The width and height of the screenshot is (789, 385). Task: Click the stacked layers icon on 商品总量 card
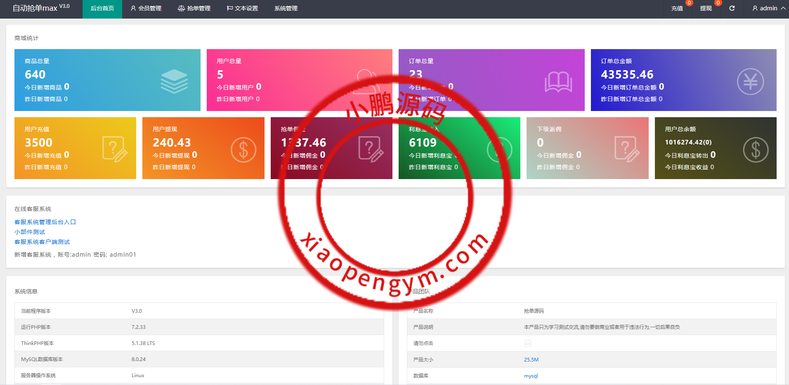174,81
